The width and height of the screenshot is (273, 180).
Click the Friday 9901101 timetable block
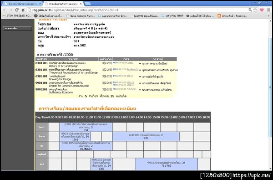tap(101, 164)
